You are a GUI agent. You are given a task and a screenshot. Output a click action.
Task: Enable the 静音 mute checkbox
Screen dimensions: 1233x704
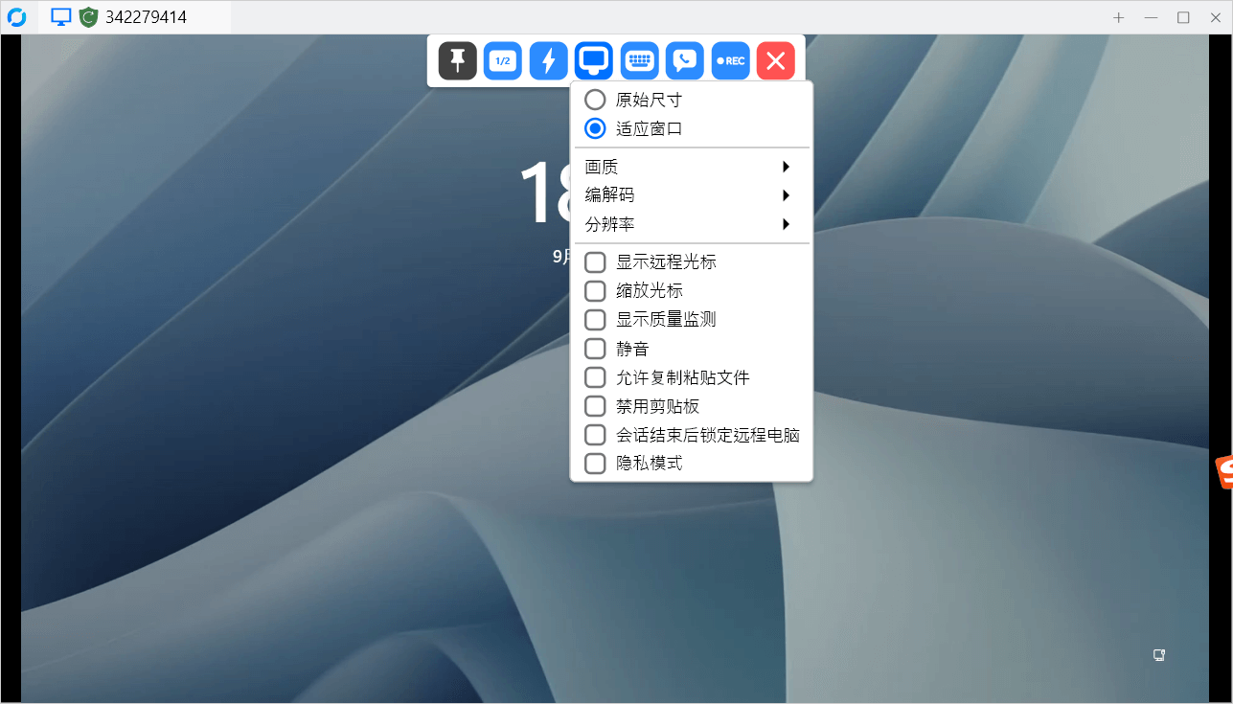(x=594, y=348)
